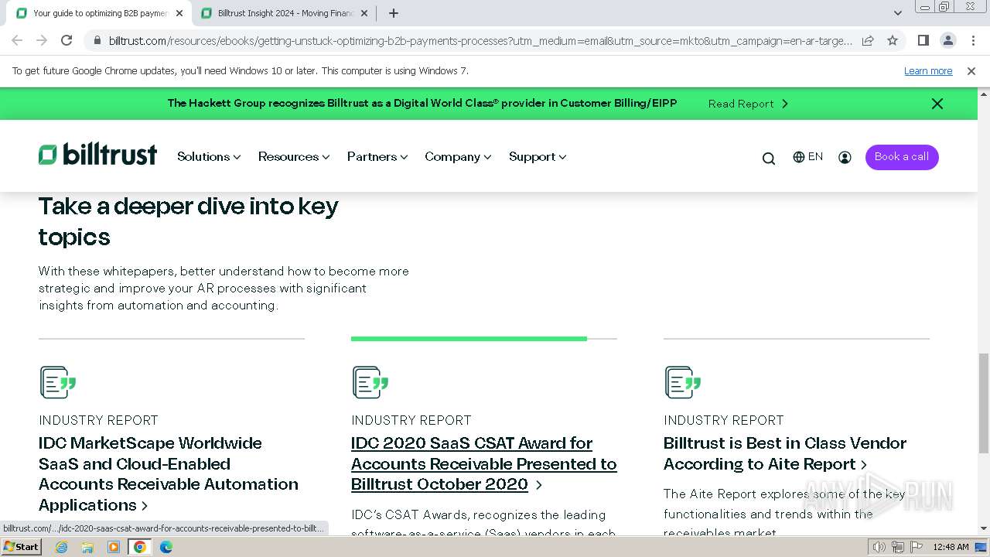Screen dimensions: 990x557
Task: Open Billtrust is Best in Class Vendor link
Action: [784, 453]
